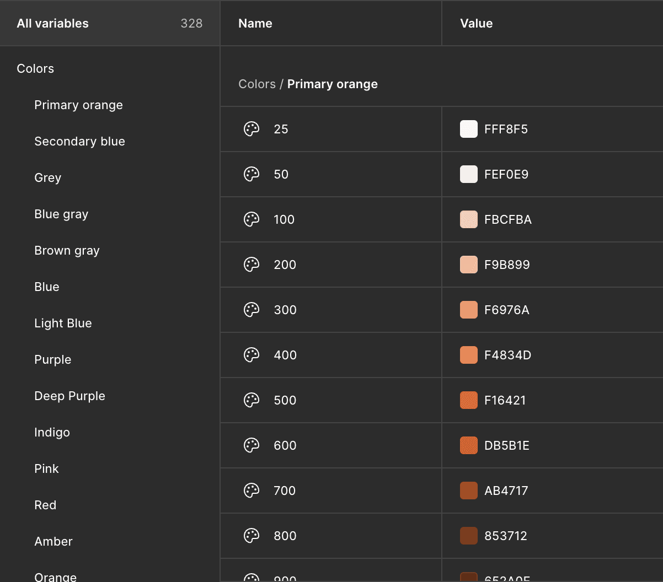663x582 pixels.
Task: Open the AB4717 color swatch
Action: 469,491
